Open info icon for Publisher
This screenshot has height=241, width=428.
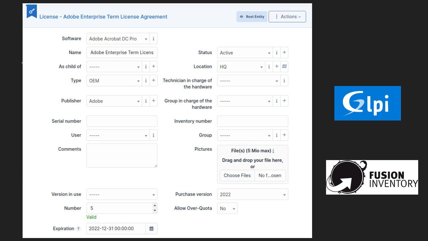click(x=146, y=101)
